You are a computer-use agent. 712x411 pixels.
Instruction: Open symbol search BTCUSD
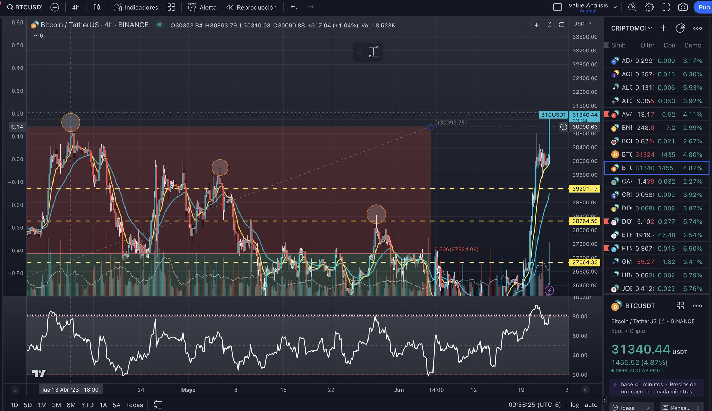[24, 7]
